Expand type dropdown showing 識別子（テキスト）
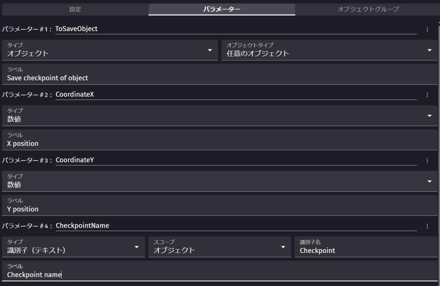The width and height of the screenshot is (440, 286). (73, 247)
